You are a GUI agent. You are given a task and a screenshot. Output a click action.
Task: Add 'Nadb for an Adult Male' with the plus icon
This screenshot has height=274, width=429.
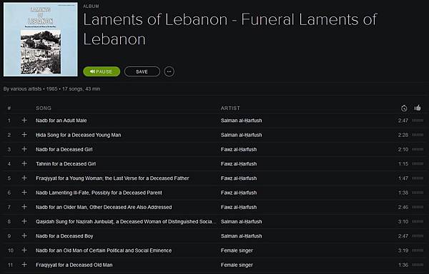[24, 120]
